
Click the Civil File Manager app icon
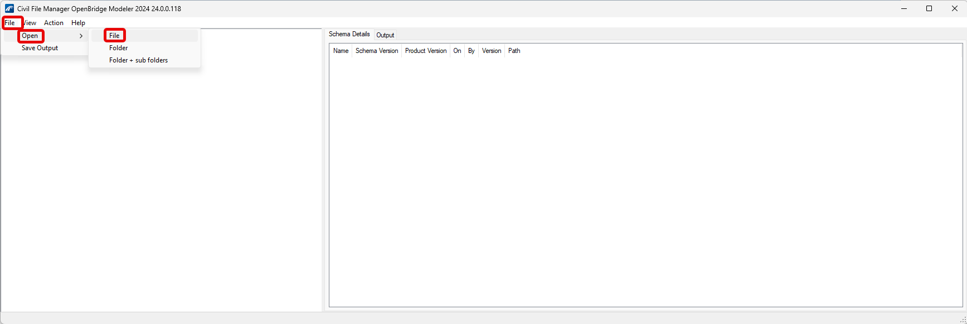pos(9,8)
